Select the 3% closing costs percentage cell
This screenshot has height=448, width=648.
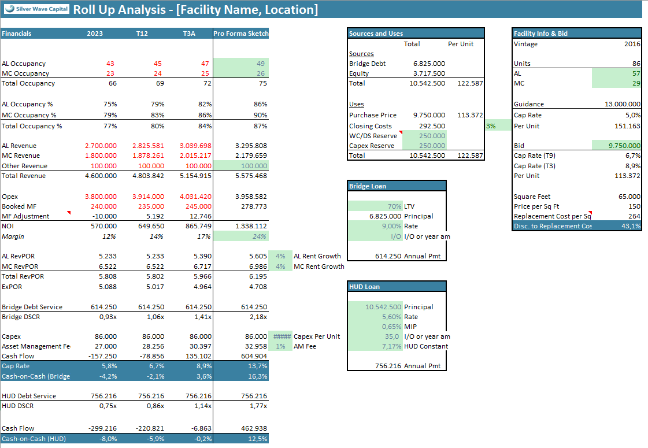click(x=496, y=126)
